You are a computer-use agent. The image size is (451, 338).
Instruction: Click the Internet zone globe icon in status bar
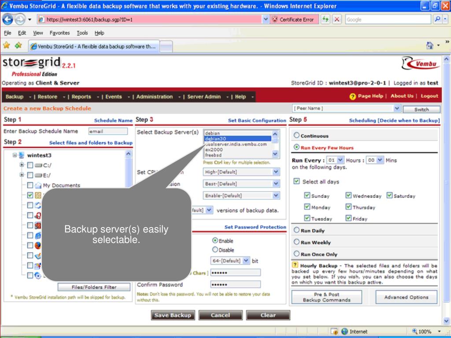pos(344,331)
